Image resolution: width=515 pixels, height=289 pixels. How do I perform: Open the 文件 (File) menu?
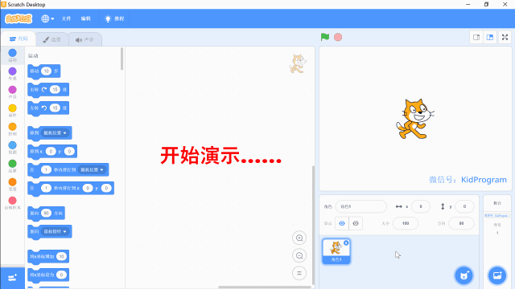tap(66, 18)
